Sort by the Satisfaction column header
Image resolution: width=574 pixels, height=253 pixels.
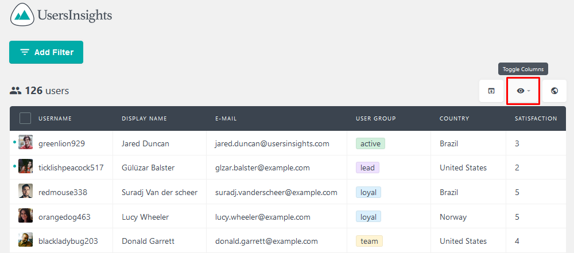pos(536,119)
